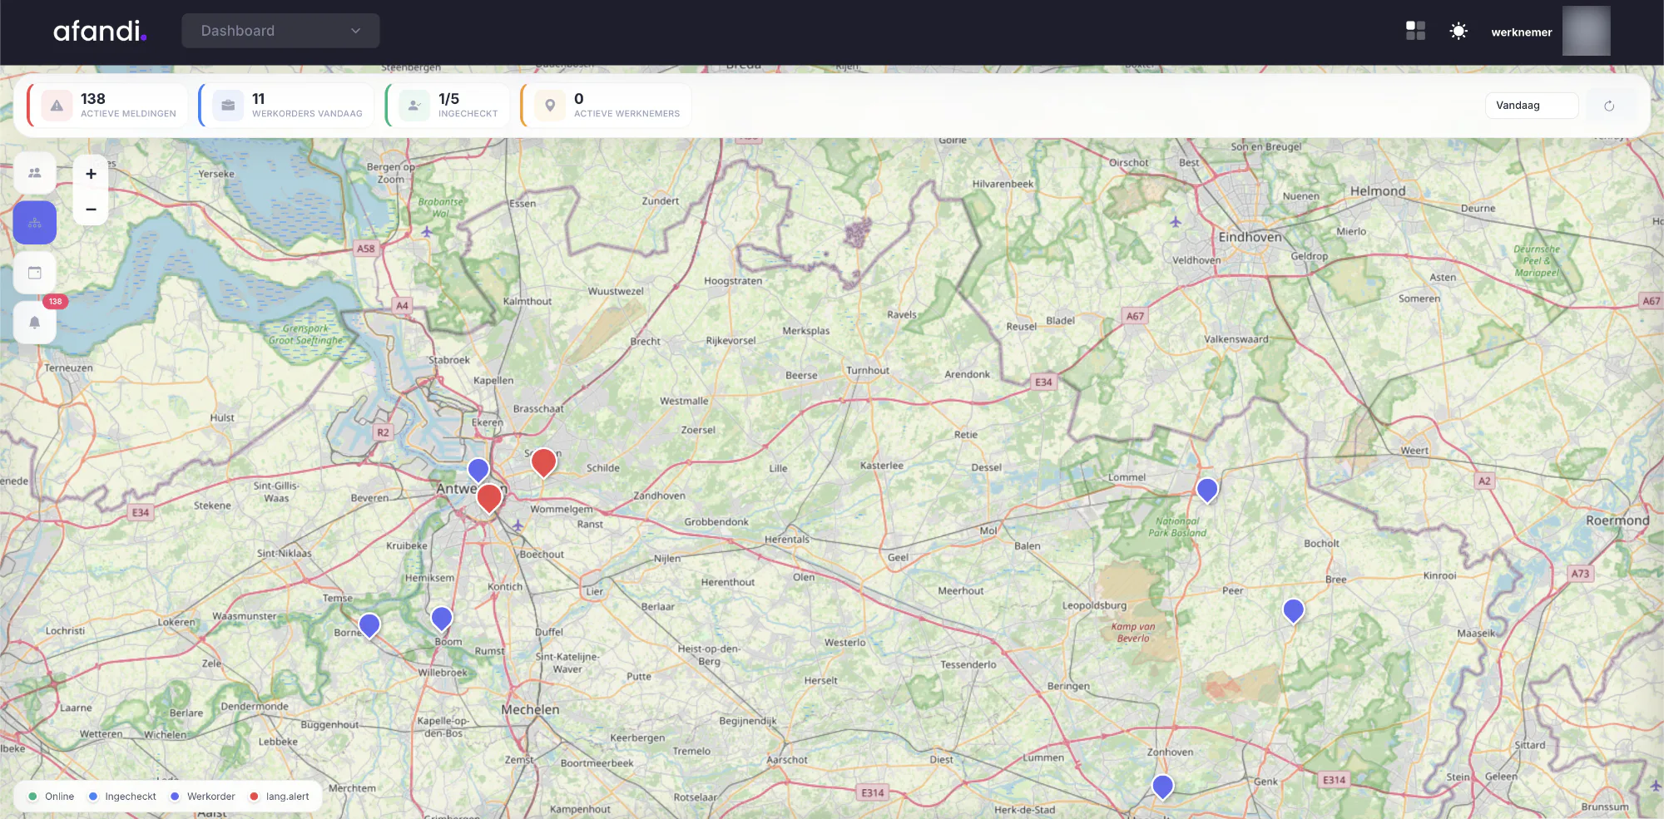This screenshot has height=819, width=1664.
Task: Open the Vandaag date selector
Action: click(1531, 106)
